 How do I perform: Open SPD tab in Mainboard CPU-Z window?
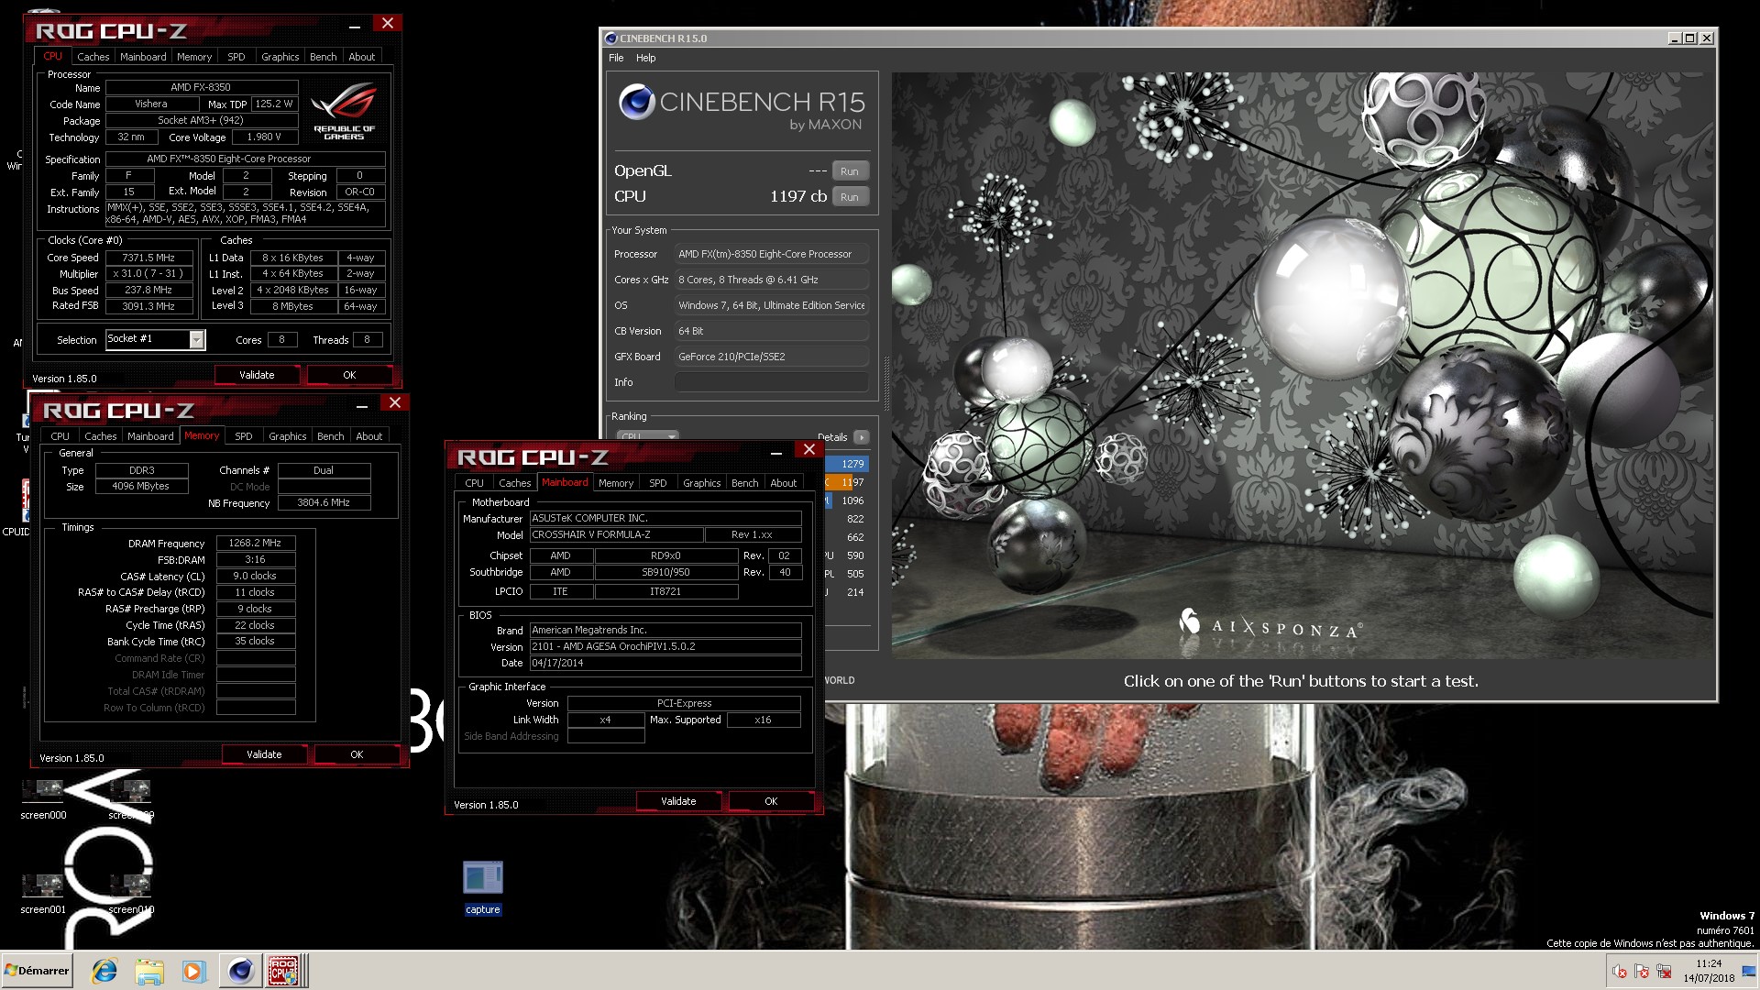(x=658, y=483)
